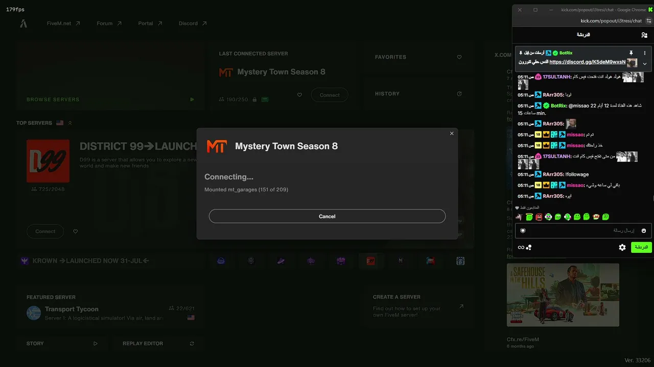This screenshot has width=654, height=367.
Task: Open the pinned message three-dot menu
Action: [x=645, y=53]
